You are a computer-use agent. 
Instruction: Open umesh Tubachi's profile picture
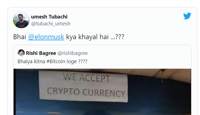pyautogui.click(x=21, y=20)
